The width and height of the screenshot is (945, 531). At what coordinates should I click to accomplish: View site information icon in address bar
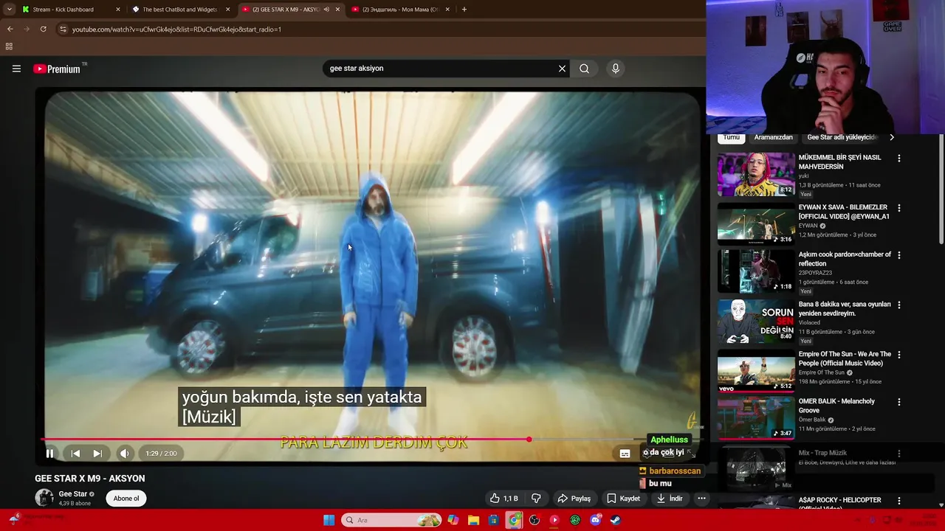click(x=63, y=29)
